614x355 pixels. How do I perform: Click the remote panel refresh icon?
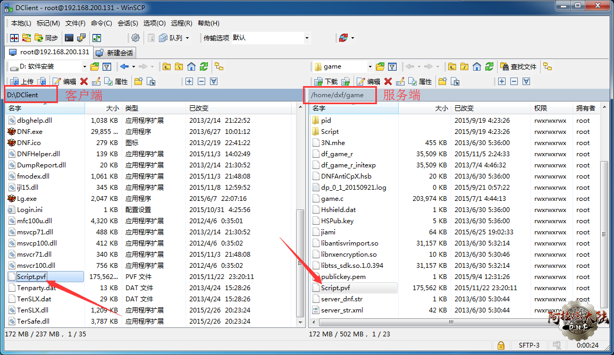pyautogui.click(x=489, y=66)
